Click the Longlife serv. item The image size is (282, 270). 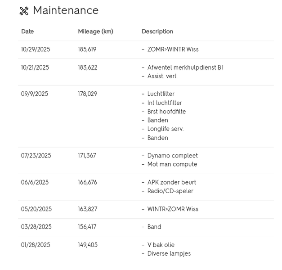[x=166, y=129]
